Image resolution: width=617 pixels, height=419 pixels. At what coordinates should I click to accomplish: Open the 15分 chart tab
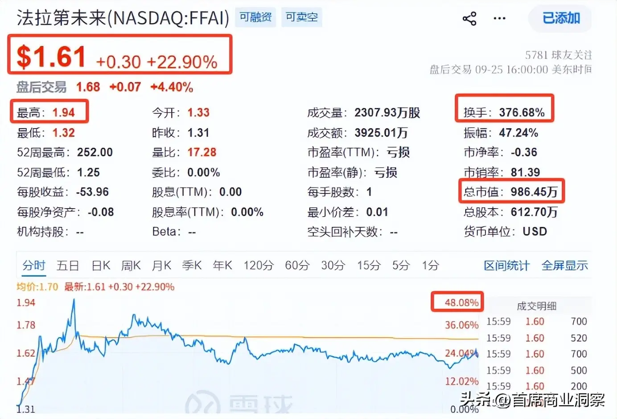[369, 266]
